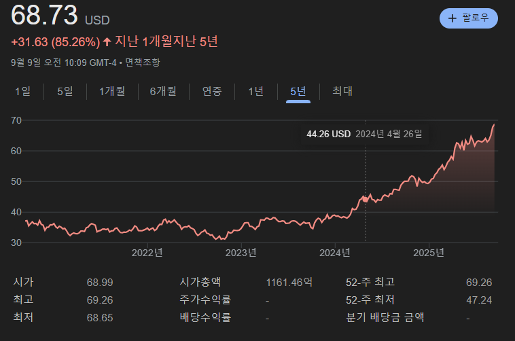Select the 1일 time range tab
Screen dimensions: 515x341
[22, 91]
